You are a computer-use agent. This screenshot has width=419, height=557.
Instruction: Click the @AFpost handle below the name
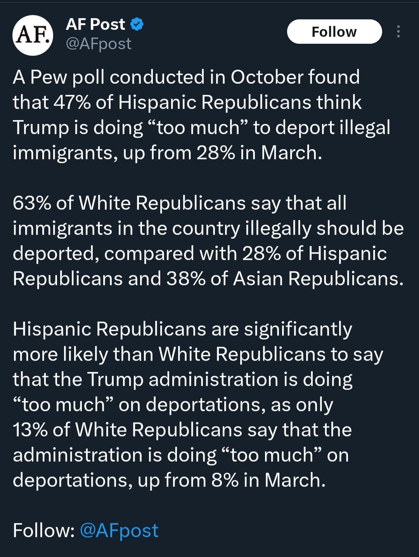tap(99, 44)
